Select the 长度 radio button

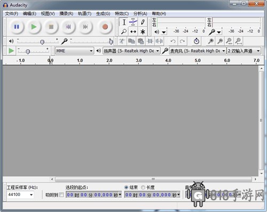(x=143, y=187)
